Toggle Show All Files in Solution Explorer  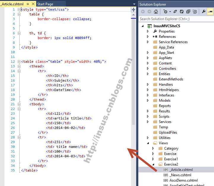click(195, 12)
